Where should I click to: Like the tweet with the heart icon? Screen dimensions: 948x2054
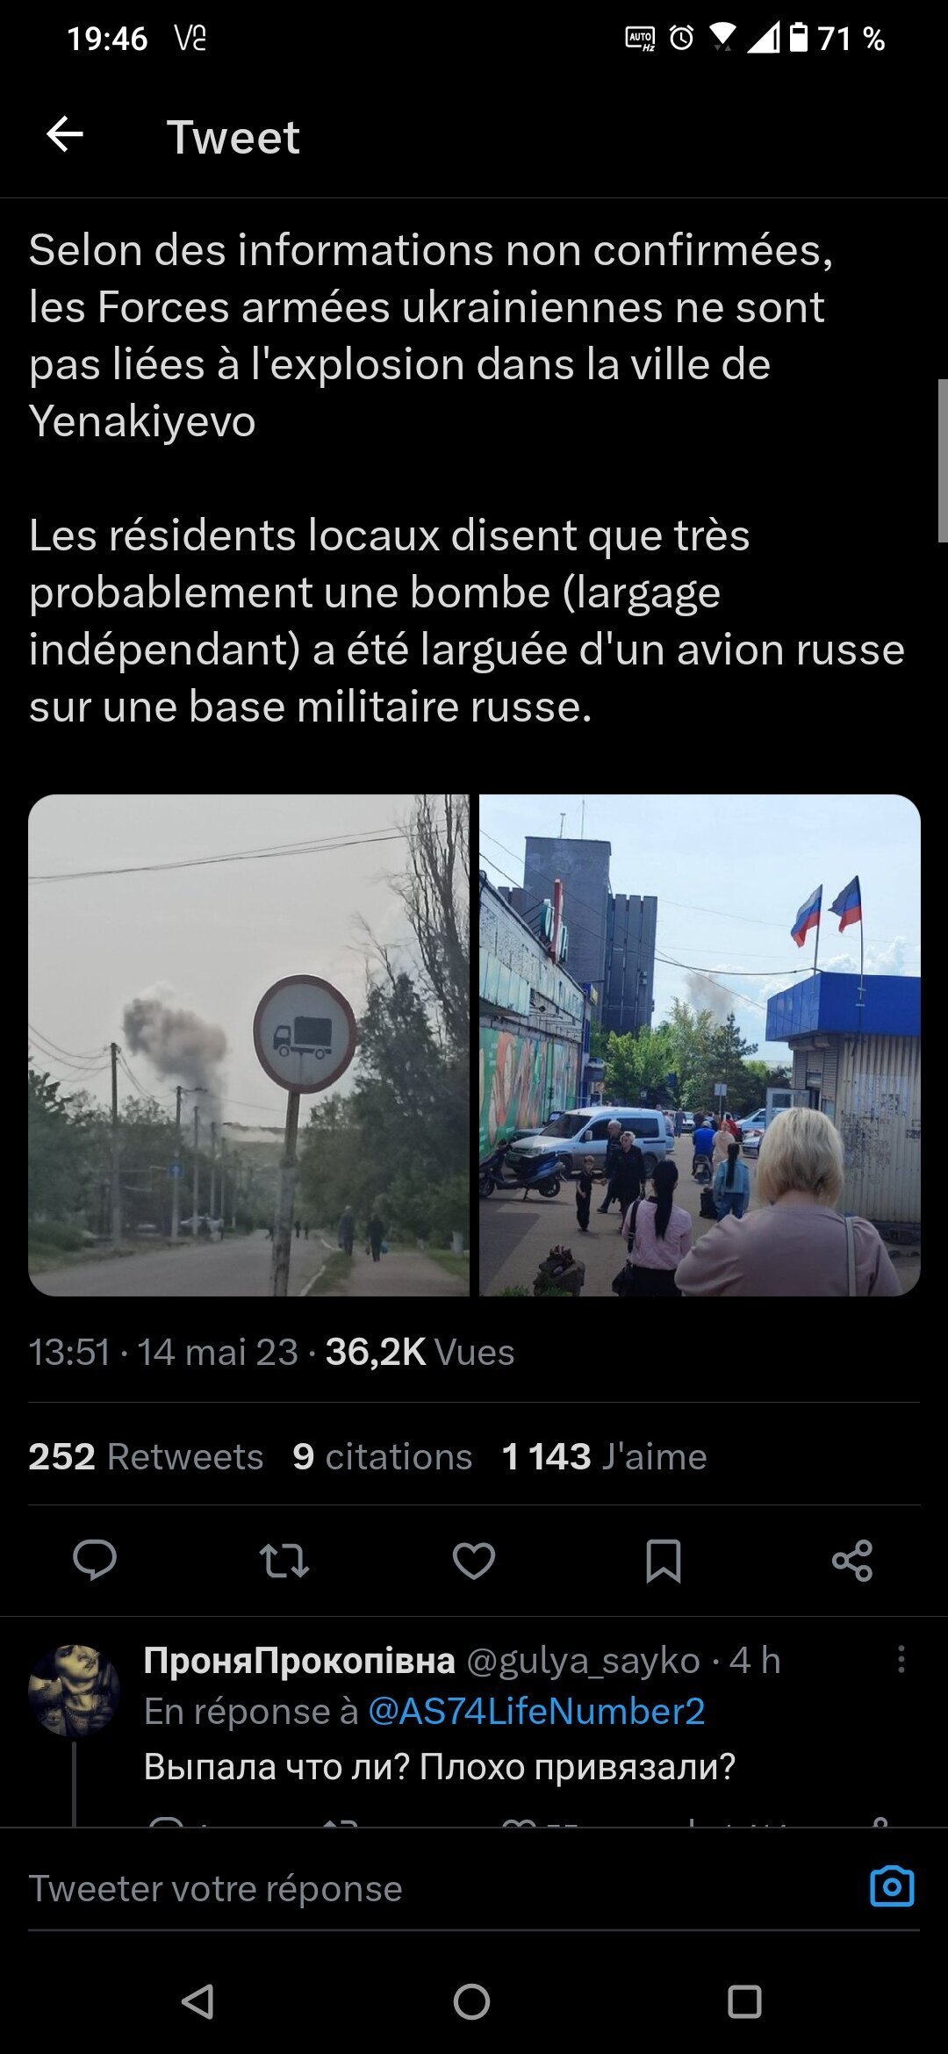coord(474,1561)
